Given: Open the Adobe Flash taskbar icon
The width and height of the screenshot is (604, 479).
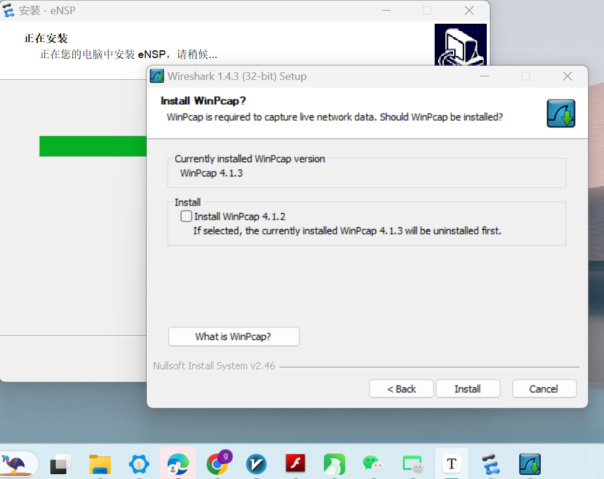Looking at the screenshot, I should tap(295, 464).
